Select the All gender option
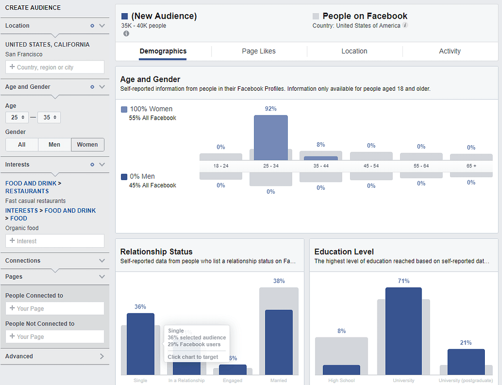 tap(22, 145)
